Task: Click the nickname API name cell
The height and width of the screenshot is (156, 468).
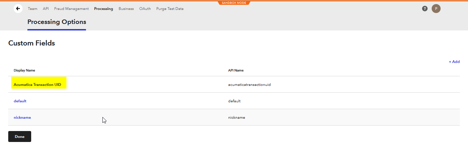Action: pos(236,117)
